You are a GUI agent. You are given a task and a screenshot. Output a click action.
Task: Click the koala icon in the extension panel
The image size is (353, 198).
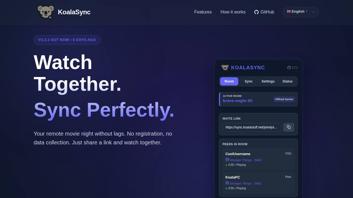pyautogui.click(x=225, y=68)
